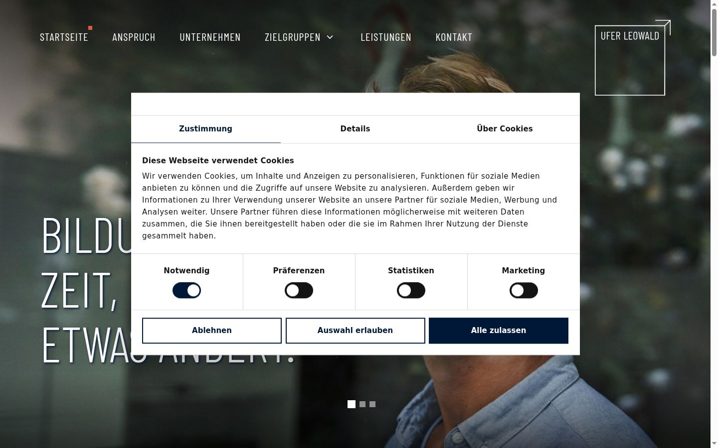Screen dimensions: 718x448
Task: Open the Leistungen page link
Action: 386,37
